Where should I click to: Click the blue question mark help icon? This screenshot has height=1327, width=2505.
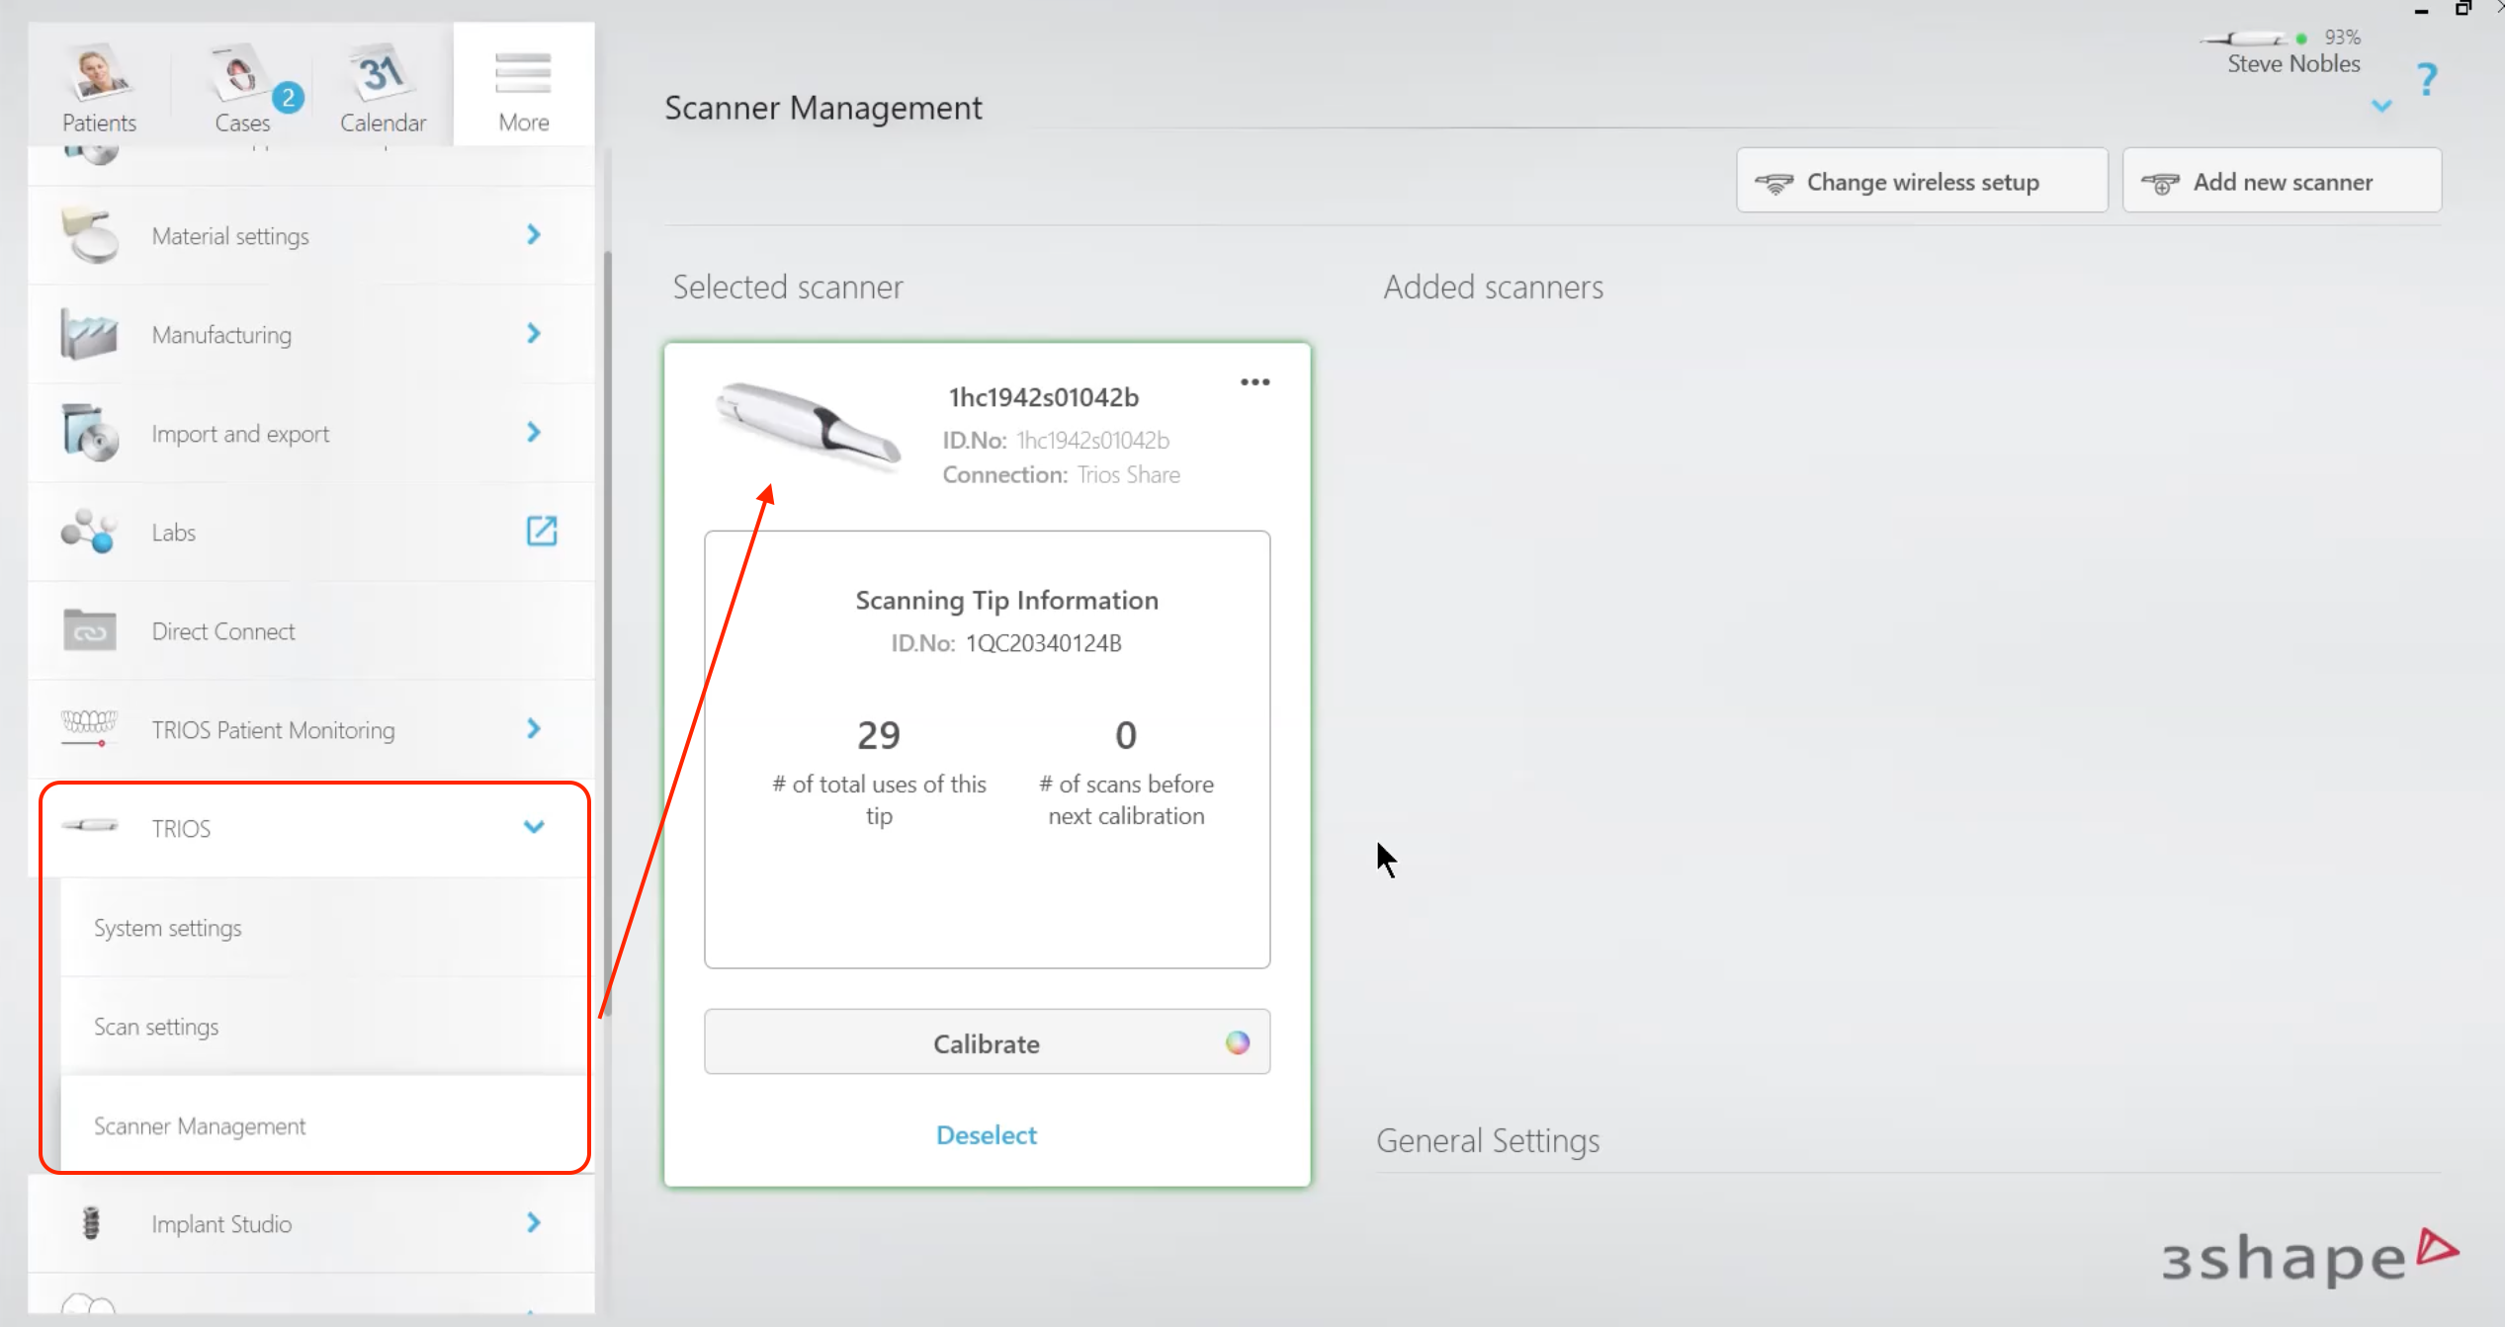coord(2427,79)
